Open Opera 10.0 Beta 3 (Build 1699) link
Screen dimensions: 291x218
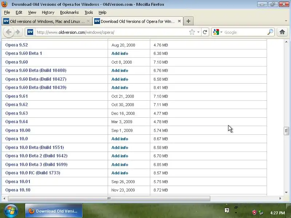pos(36,165)
